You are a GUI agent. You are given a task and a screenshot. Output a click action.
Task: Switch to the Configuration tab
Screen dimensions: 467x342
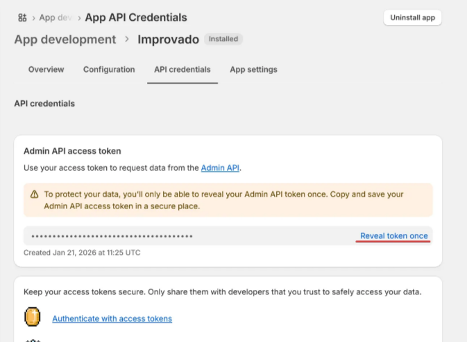pyautogui.click(x=109, y=69)
